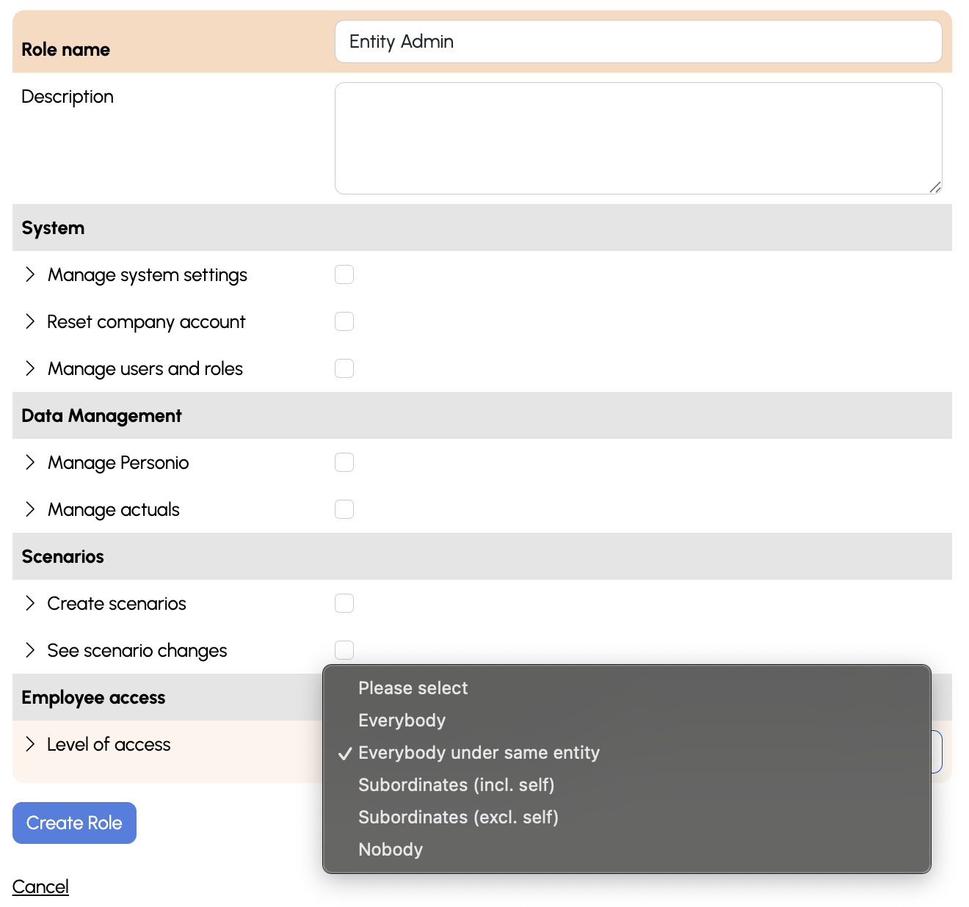Expand the Manage actuals chevron

point(30,509)
